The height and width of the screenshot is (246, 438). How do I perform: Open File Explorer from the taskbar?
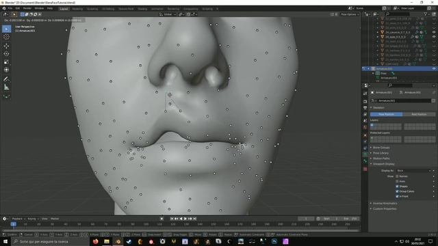[x=107, y=241]
